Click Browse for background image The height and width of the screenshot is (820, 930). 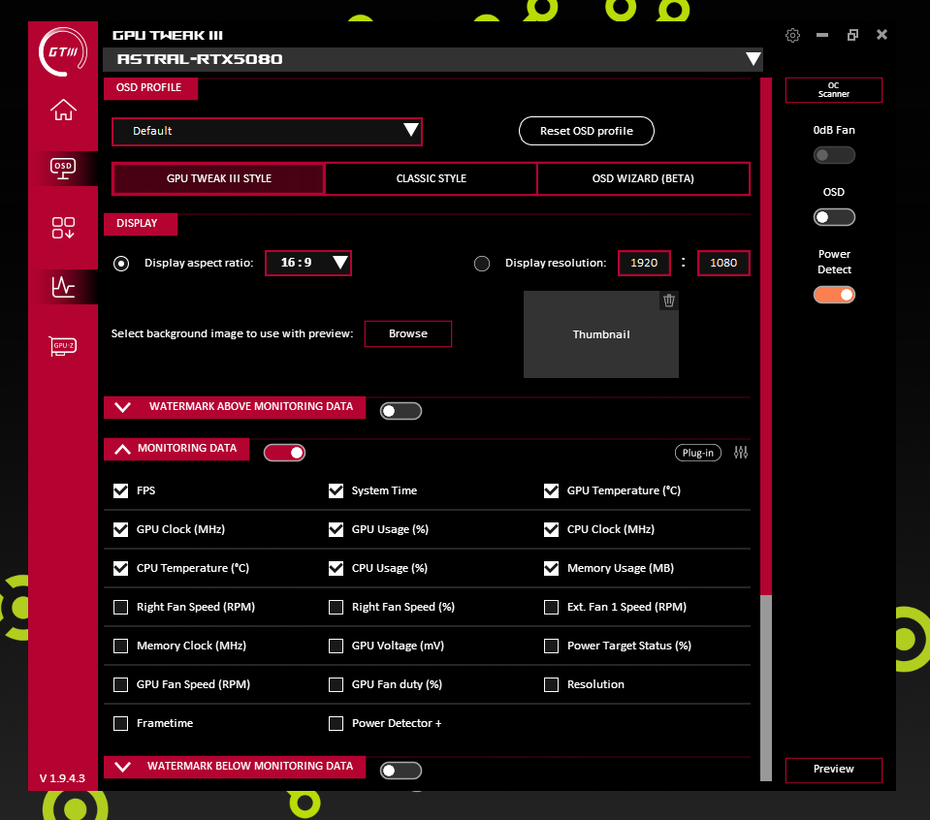[408, 333]
